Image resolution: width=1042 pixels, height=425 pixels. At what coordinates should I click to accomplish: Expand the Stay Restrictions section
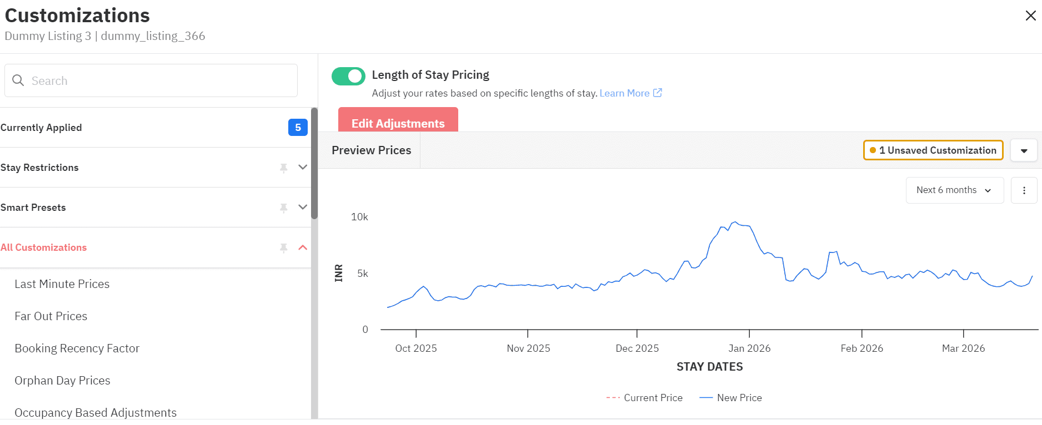pyautogui.click(x=303, y=167)
